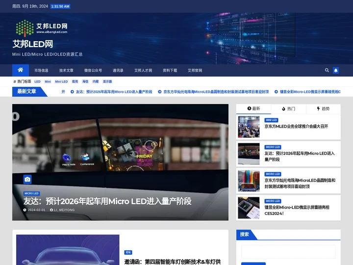Select the 医用 hot tag
The image size is (353, 265).
click(x=75, y=81)
